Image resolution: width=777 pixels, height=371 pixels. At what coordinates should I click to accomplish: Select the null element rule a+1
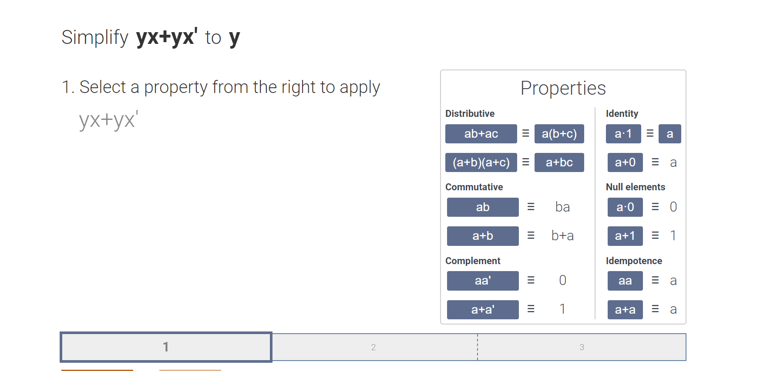pyautogui.click(x=625, y=236)
